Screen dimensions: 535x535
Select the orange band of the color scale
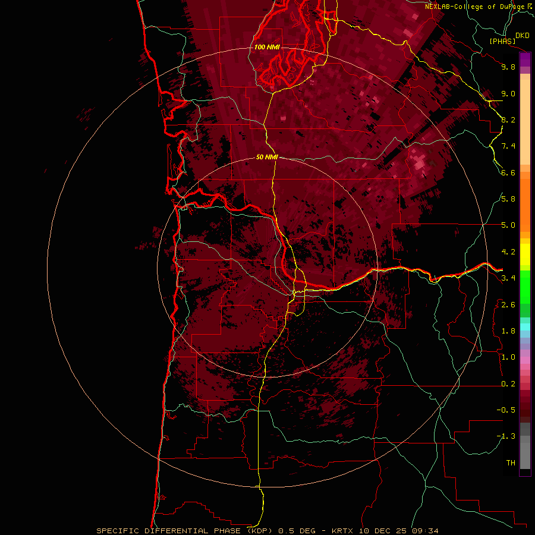(x=525, y=204)
